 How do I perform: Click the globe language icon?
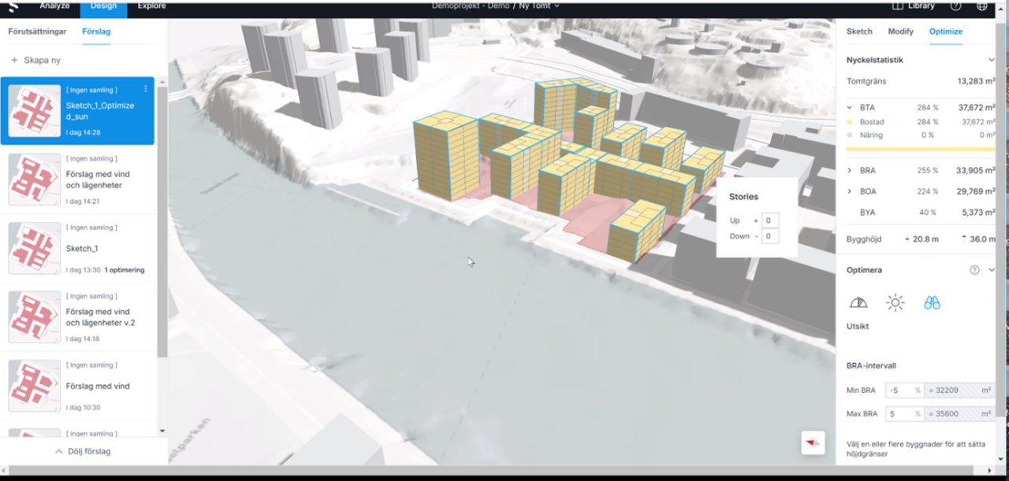981,6
